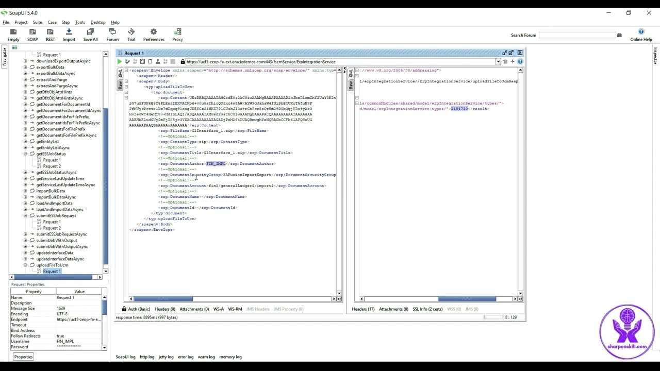This screenshot has height=371, width=660.
Task: Switch request editor to XML view
Action: [120, 74]
